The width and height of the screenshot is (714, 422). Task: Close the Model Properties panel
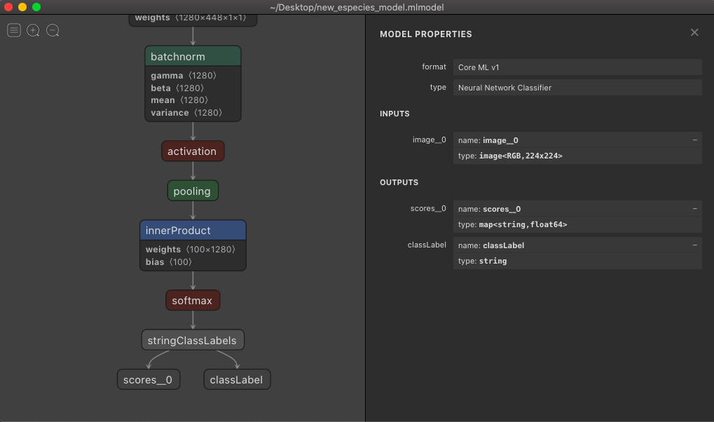(694, 32)
